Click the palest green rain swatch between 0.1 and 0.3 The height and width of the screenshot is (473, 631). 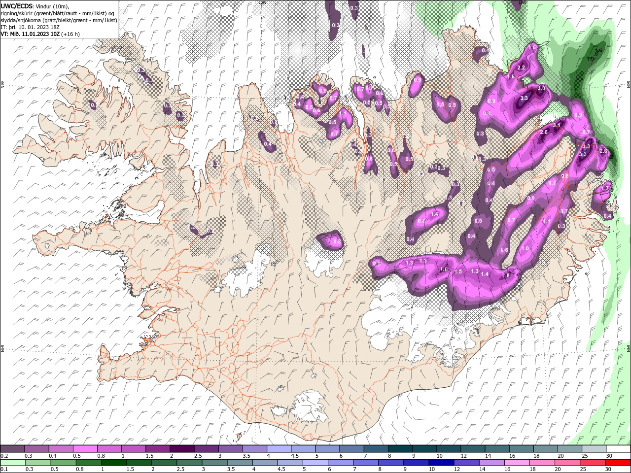pyautogui.click(x=13, y=463)
